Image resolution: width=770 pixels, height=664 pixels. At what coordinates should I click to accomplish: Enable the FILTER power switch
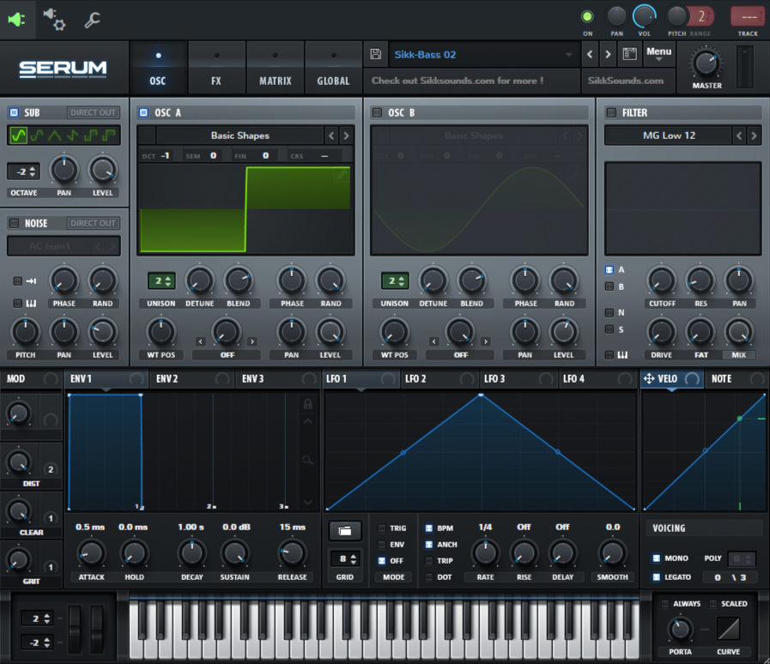coord(611,113)
